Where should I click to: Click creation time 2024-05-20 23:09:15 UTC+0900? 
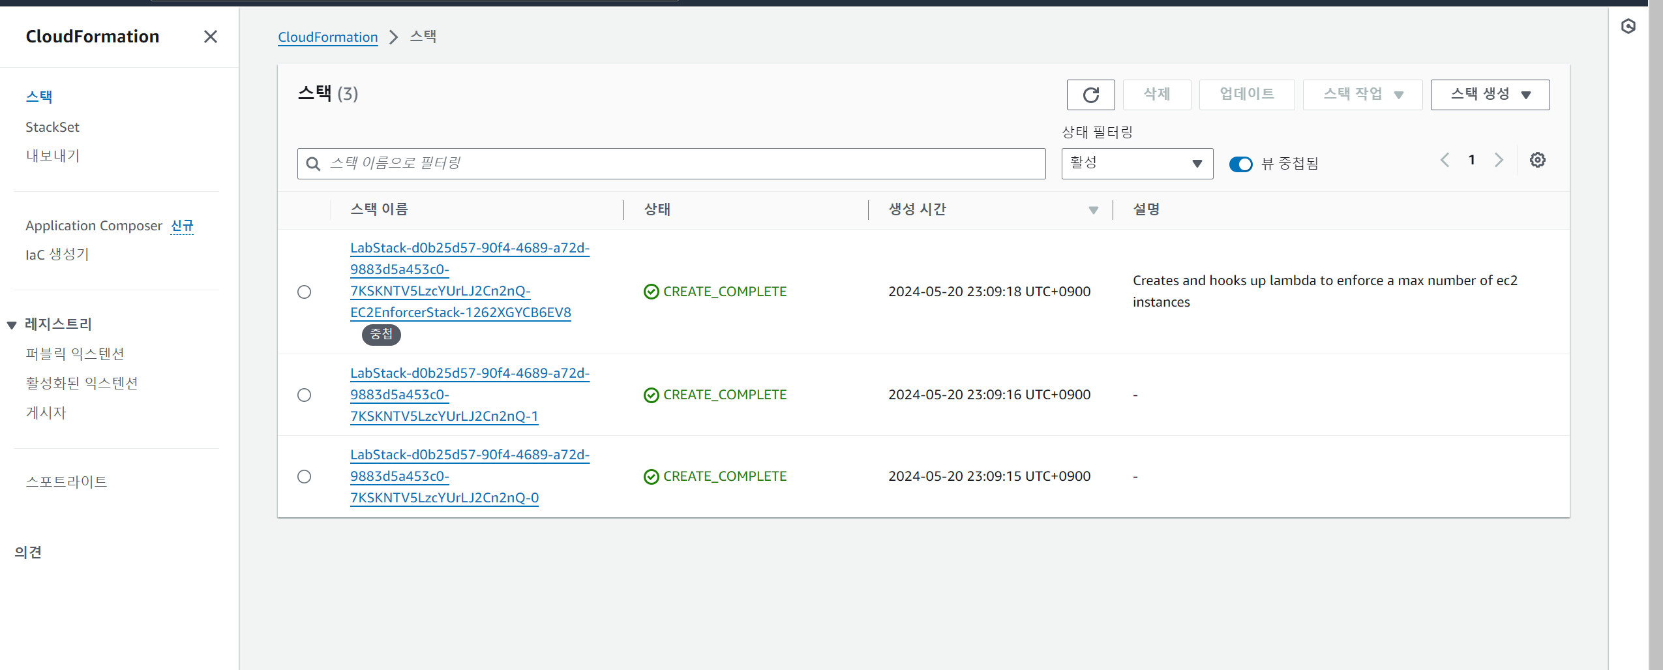(x=989, y=476)
